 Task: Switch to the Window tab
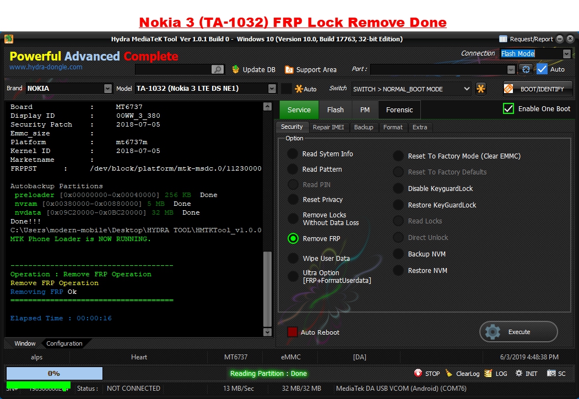pyautogui.click(x=25, y=343)
